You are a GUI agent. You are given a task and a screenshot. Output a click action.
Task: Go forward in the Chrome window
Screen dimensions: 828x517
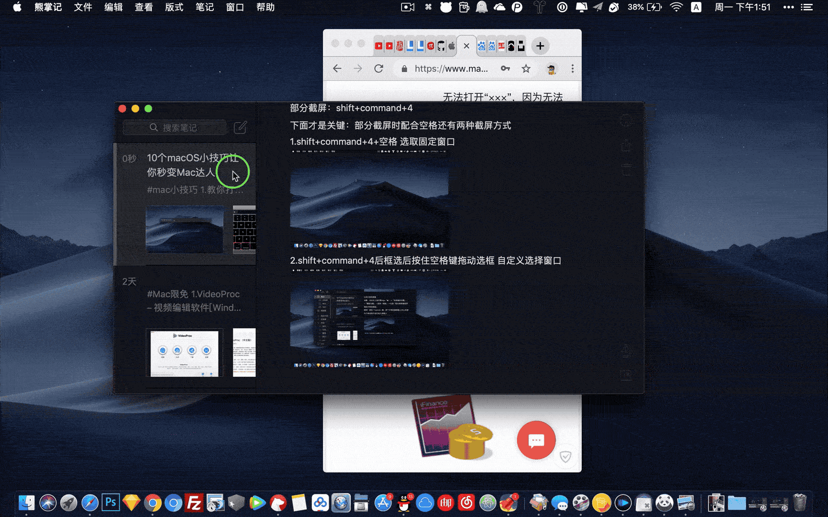click(358, 68)
